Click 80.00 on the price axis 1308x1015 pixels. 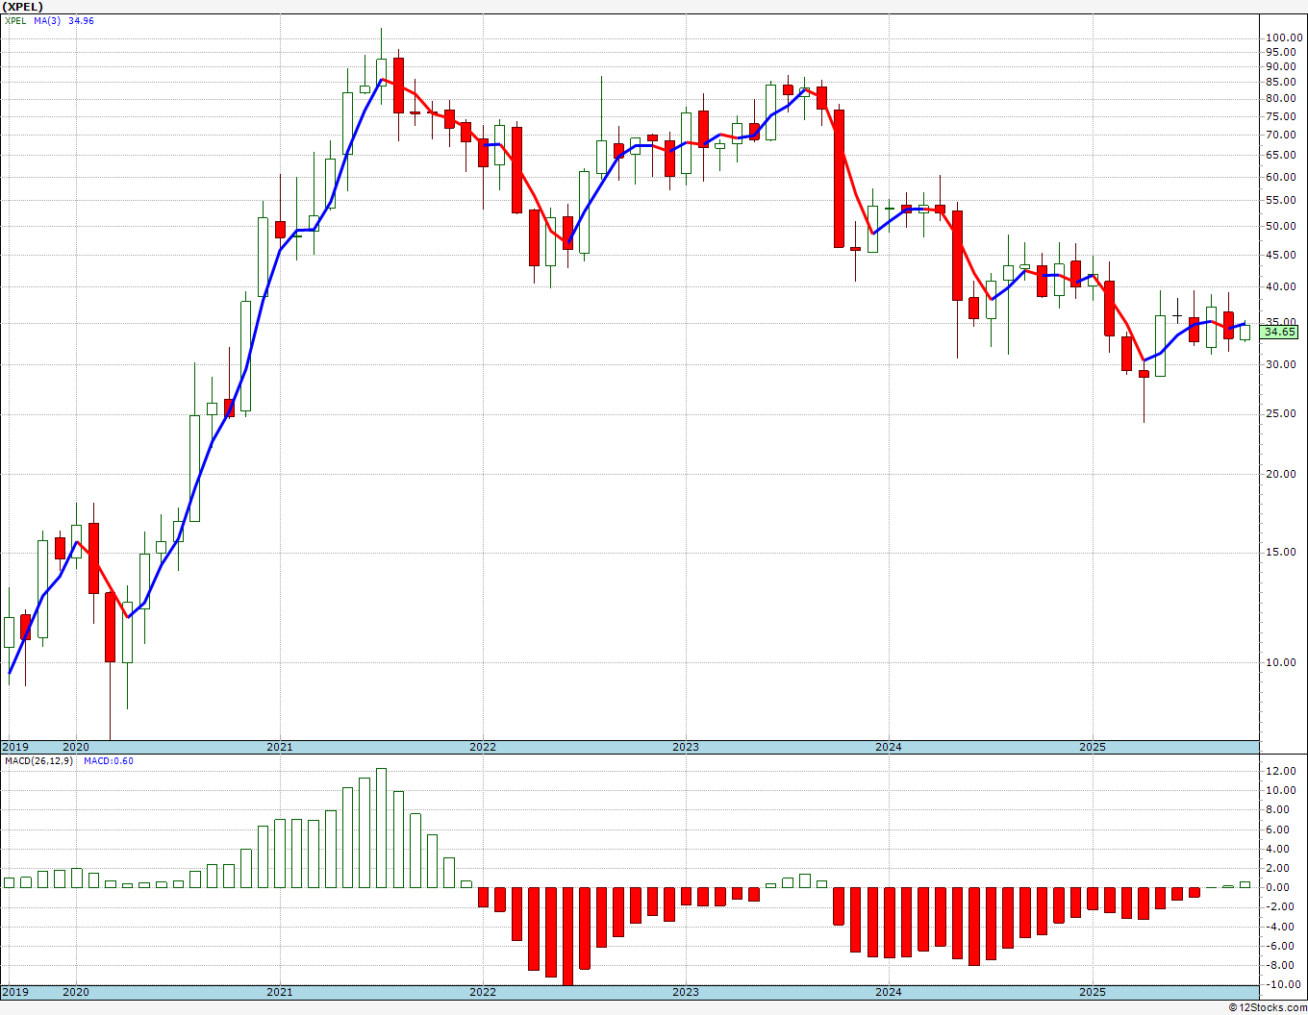click(1281, 99)
